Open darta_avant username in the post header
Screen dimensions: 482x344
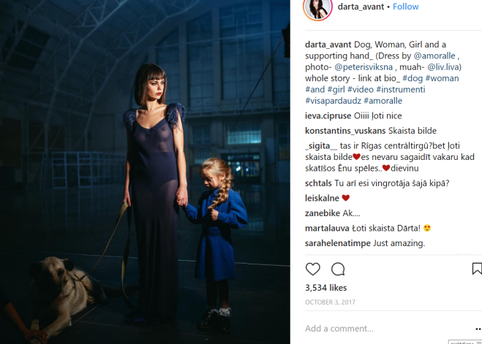(x=361, y=7)
